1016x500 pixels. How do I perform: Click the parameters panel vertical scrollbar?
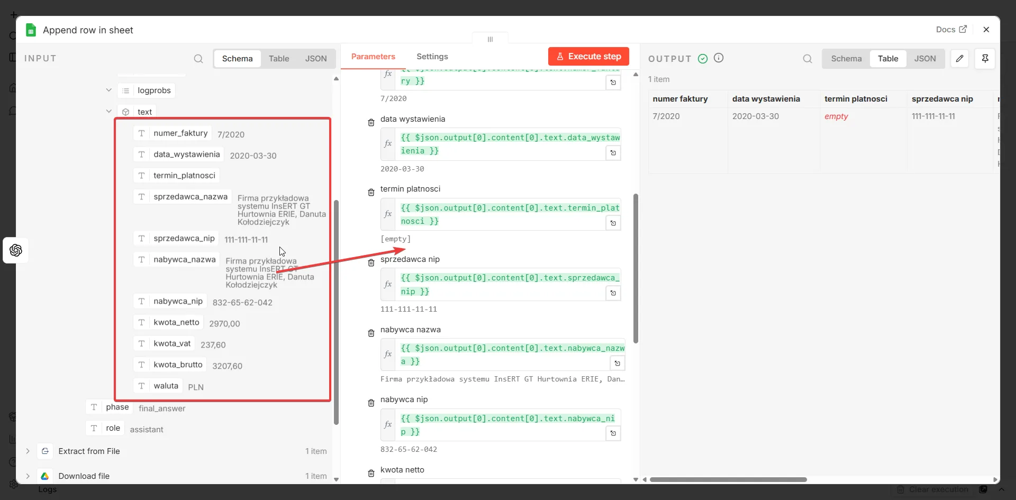coord(636,268)
